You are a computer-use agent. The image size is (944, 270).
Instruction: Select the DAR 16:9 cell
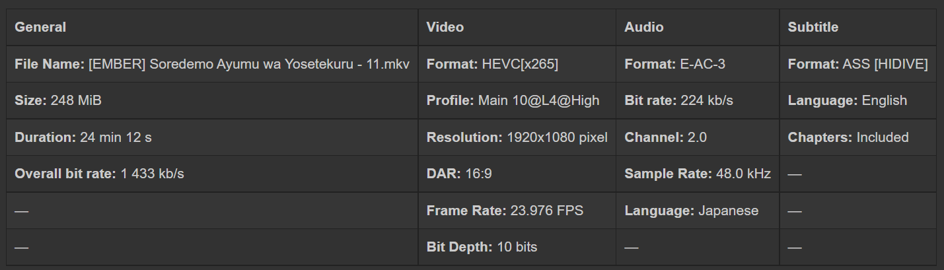click(x=459, y=174)
